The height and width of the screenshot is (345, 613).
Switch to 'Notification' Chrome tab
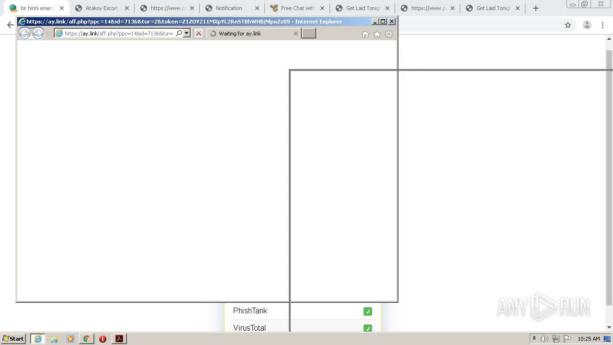(232, 8)
